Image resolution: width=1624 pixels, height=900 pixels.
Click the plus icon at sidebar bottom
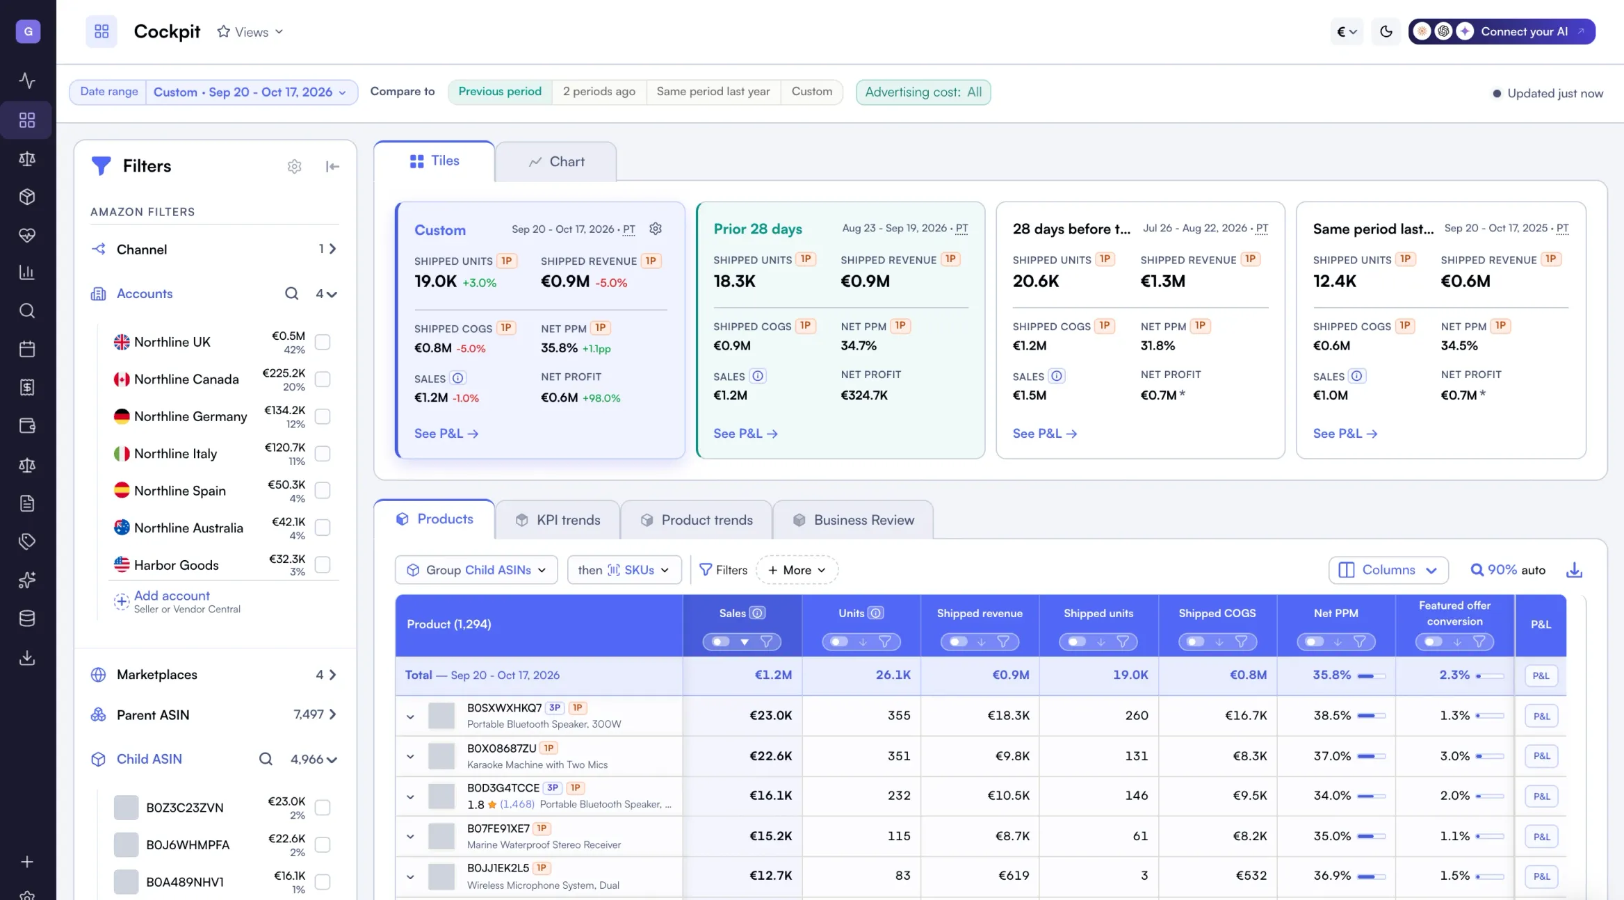27,862
